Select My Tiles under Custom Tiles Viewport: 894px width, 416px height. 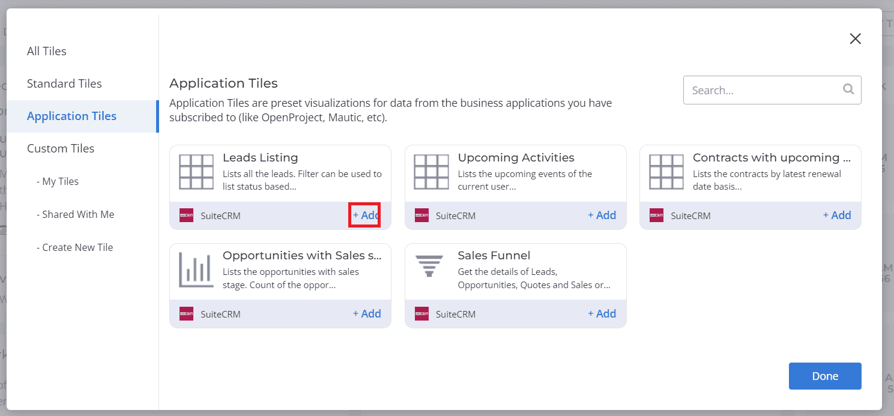click(58, 181)
